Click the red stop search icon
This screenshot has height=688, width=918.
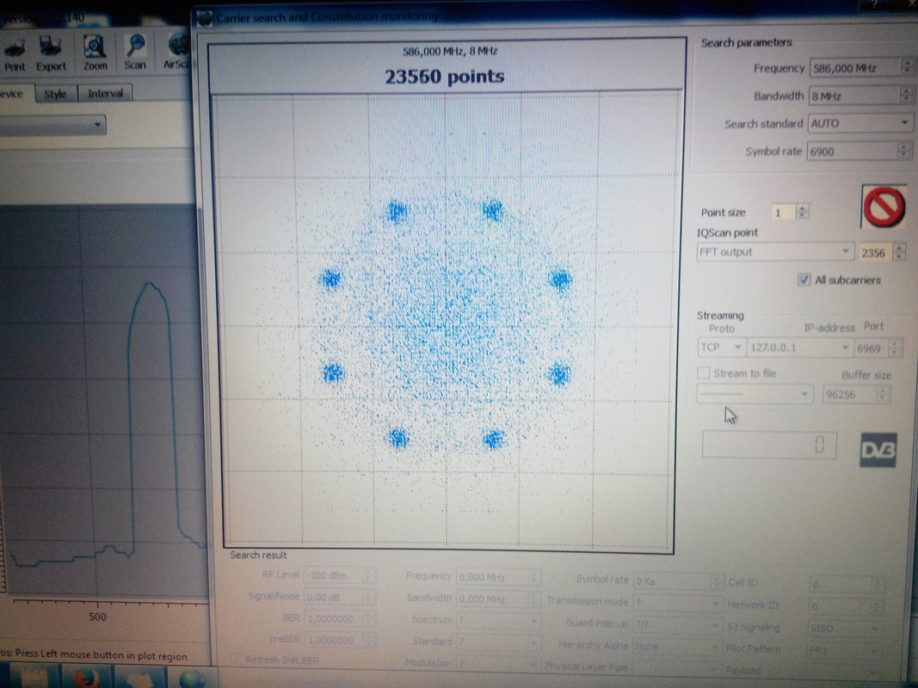884,206
